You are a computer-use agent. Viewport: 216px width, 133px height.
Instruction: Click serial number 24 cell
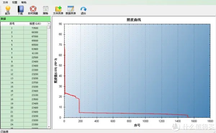[x=12, y=124]
